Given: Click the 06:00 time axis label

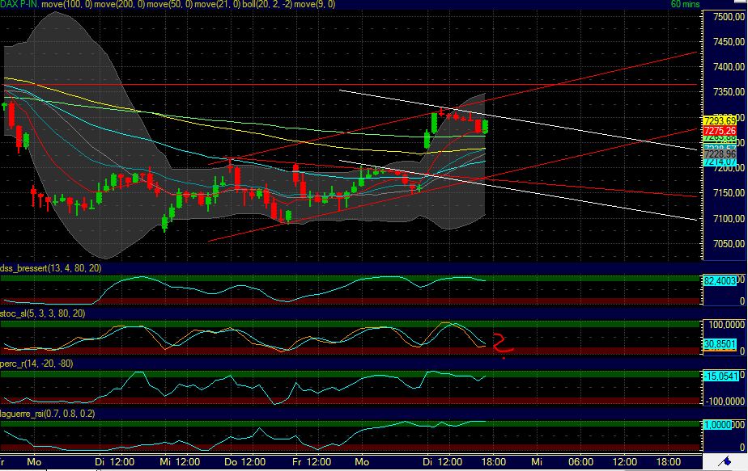Looking at the screenshot, I should (580, 461).
